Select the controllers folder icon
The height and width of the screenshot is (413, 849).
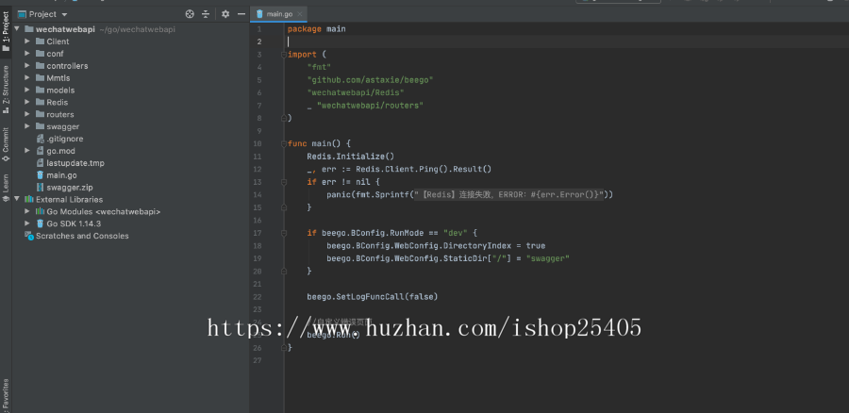click(x=40, y=65)
